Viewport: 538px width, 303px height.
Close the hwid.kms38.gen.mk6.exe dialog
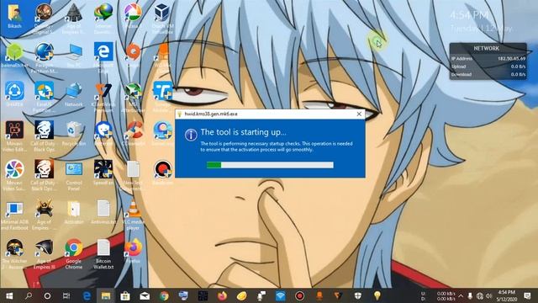pos(359,114)
